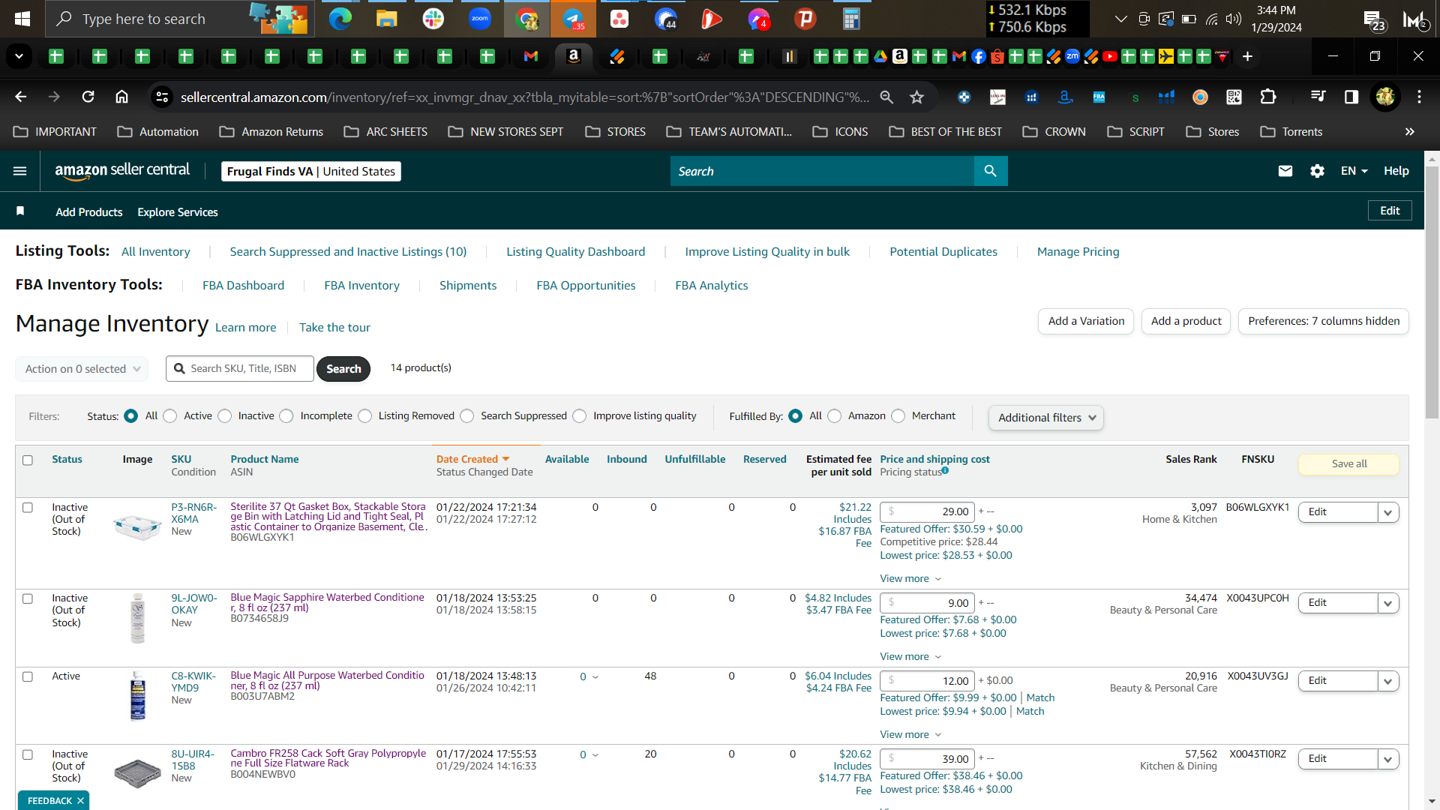Open the Seller Central hamburger menu
Image resolution: width=1440 pixels, height=810 pixels.
point(20,171)
